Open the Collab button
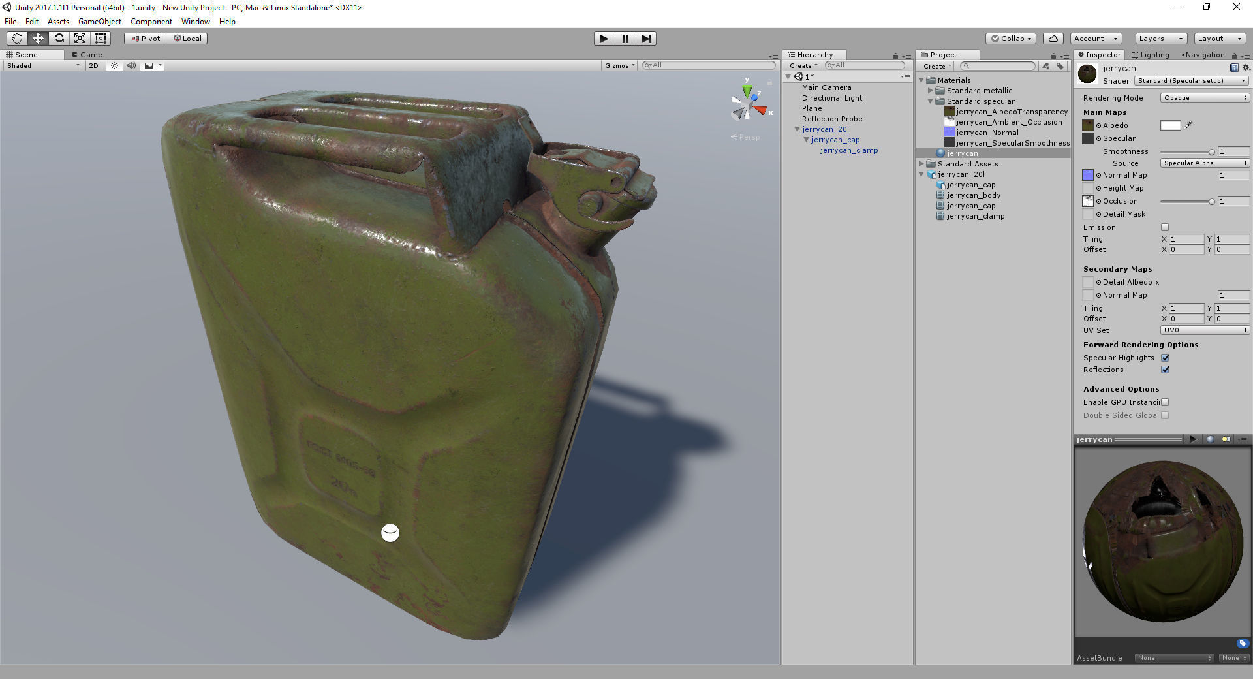The width and height of the screenshot is (1253, 679). point(1011,39)
